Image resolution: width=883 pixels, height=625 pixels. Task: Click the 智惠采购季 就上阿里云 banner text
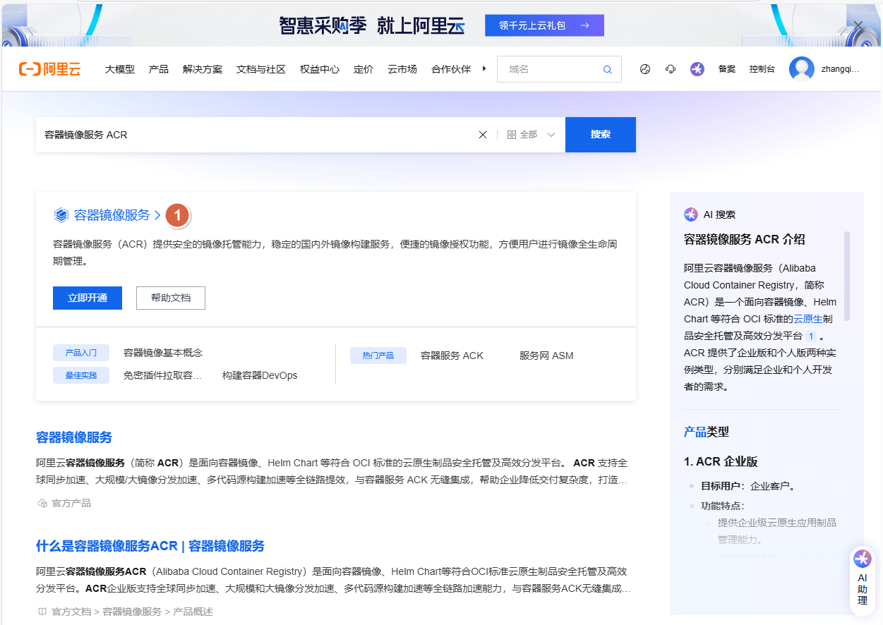coord(372,25)
